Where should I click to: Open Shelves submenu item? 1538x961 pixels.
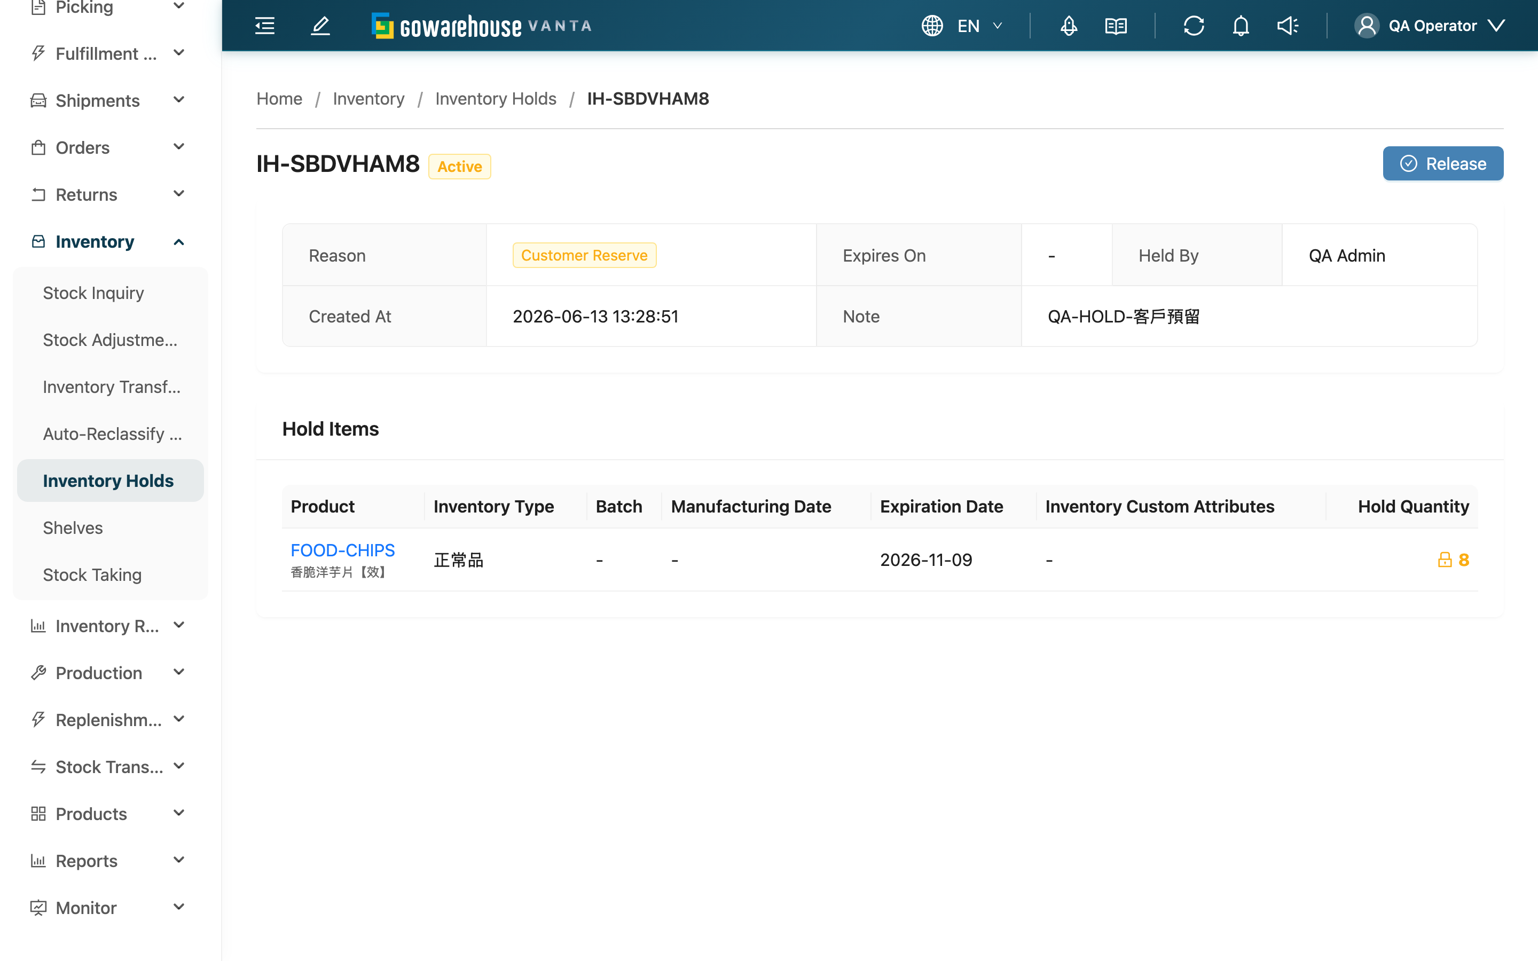tap(111, 527)
